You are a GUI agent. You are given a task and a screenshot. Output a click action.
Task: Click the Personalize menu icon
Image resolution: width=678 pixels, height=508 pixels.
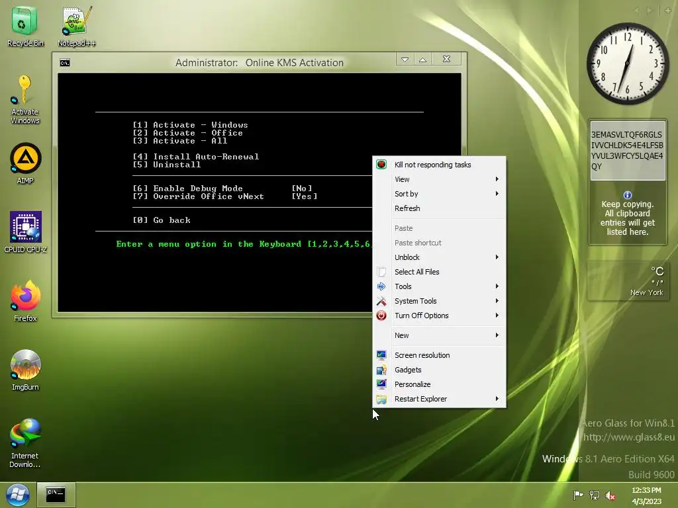tap(381, 384)
